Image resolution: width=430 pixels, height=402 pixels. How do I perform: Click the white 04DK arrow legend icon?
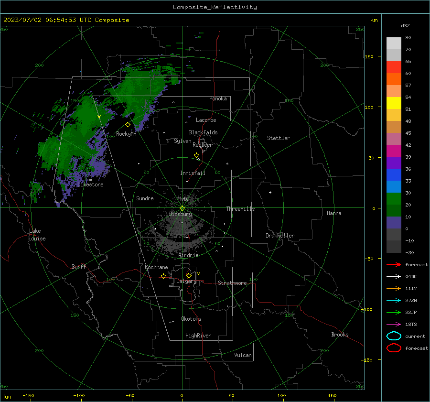tap(394, 276)
